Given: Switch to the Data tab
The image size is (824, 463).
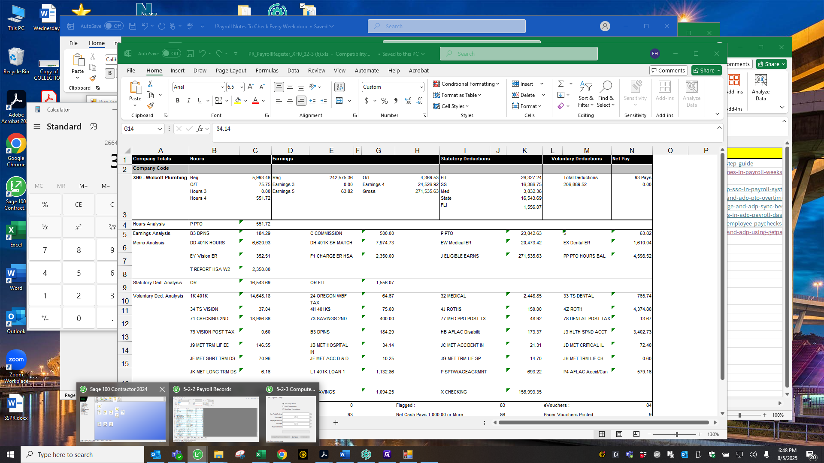Looking at the screenshot, I should [293, 70].
